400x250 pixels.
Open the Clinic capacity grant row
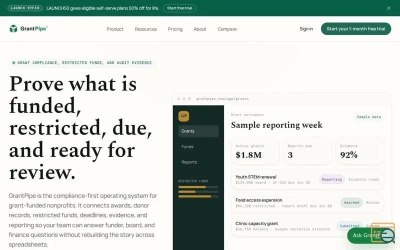coord(307,226)
